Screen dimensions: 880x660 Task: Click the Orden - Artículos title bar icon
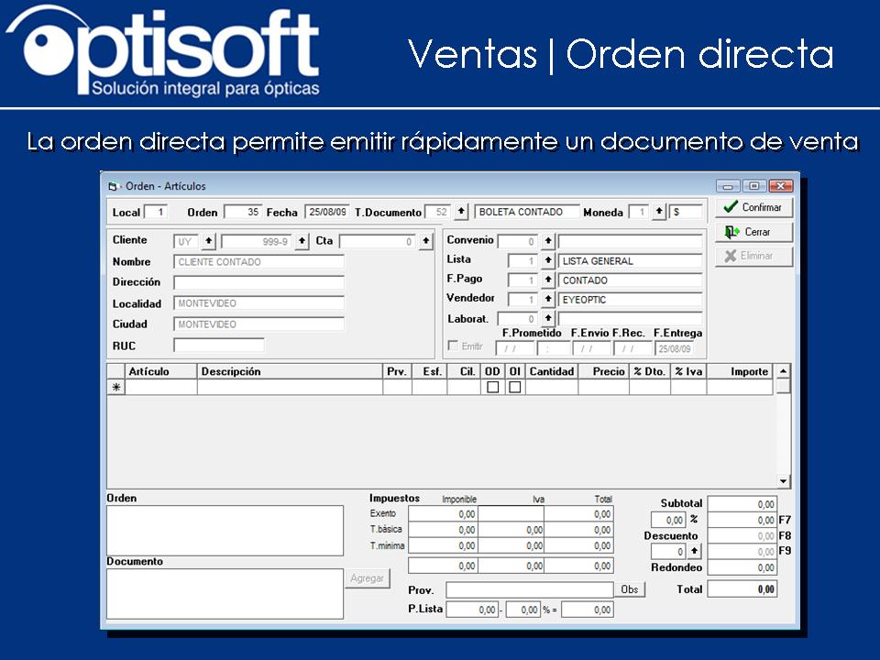pos(115,187)
